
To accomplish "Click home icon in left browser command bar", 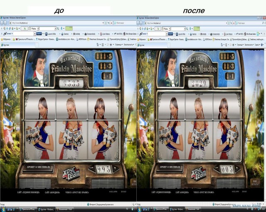I will tap(98, 45).
